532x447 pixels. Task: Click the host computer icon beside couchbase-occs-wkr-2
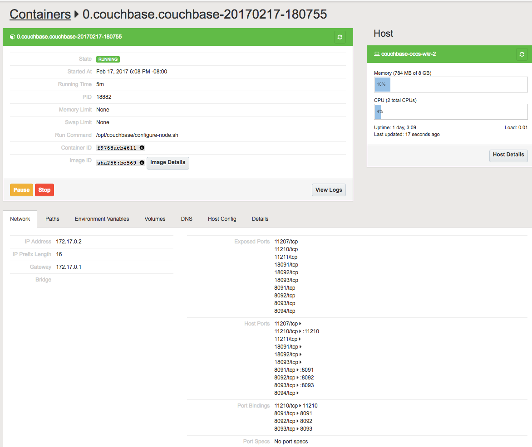tap(376, 54)
